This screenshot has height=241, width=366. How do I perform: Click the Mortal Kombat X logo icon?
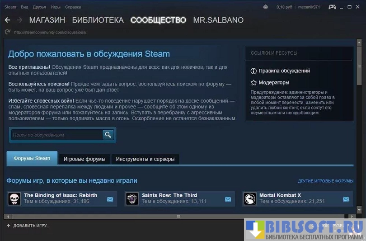point(250,198)
